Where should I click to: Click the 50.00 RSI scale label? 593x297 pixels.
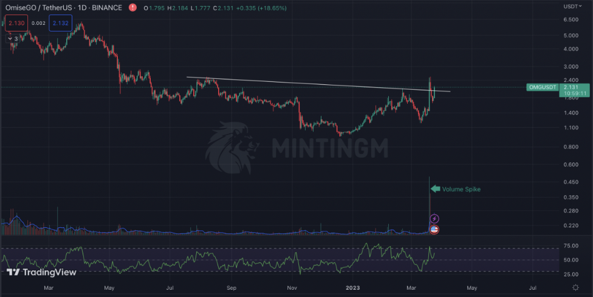click(x=571, y=259)
